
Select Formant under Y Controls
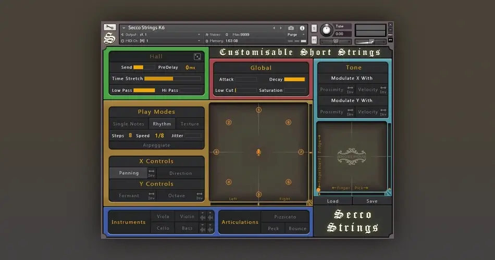click(129, 196)
